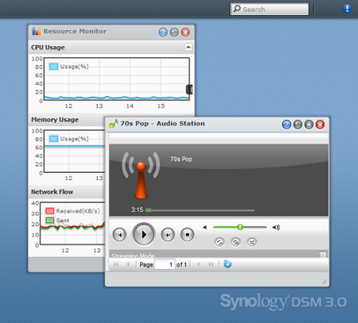Click the loud speaker max volume icon
This screenshot has width=358, height=323.
pos(276,227)
